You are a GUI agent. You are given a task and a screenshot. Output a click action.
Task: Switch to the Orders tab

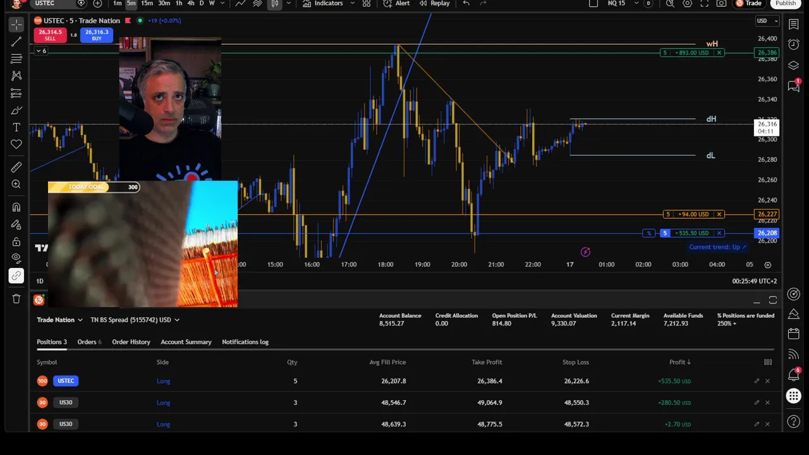[89, 342]
